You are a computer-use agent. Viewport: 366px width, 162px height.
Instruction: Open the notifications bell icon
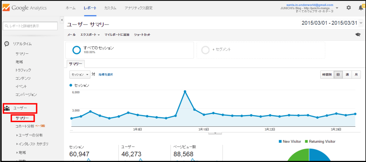[361, 8]
